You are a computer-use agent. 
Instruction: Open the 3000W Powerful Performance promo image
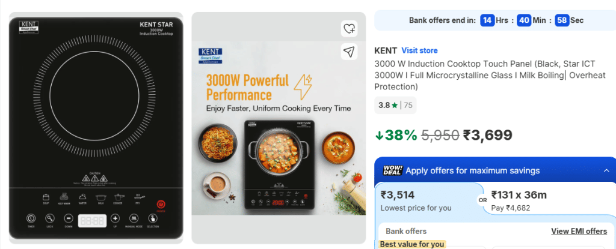coord(279,127)
